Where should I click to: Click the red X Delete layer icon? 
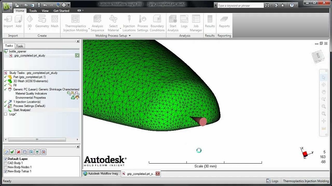click(19, 152)
